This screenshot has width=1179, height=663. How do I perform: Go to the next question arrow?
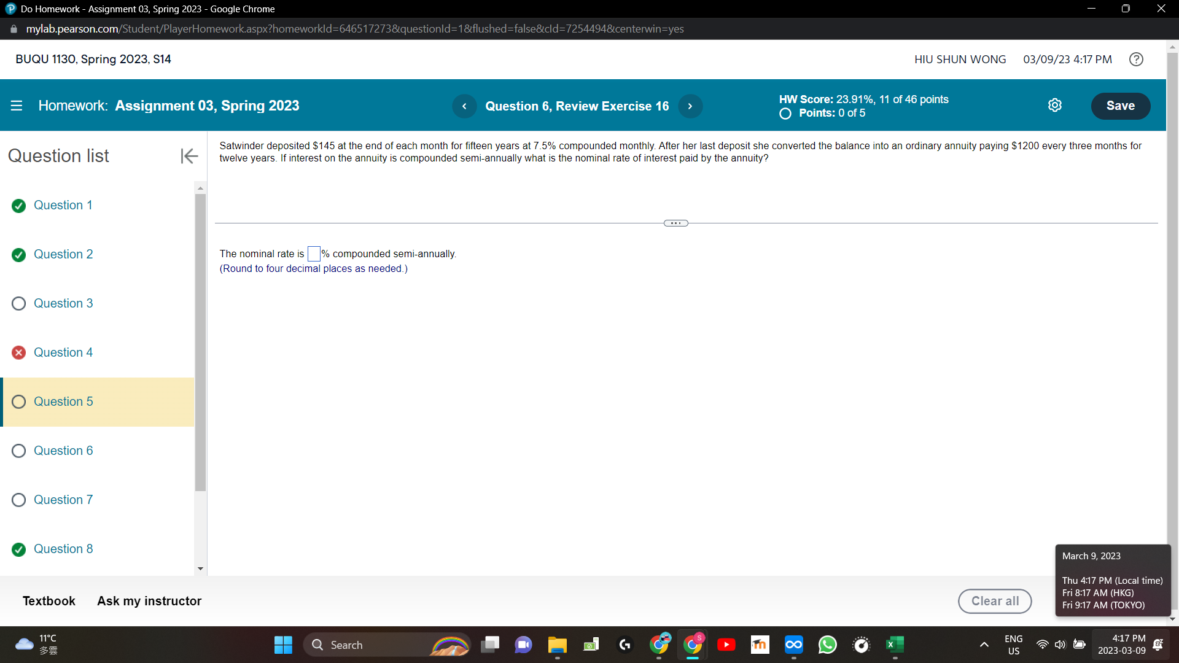690,106
